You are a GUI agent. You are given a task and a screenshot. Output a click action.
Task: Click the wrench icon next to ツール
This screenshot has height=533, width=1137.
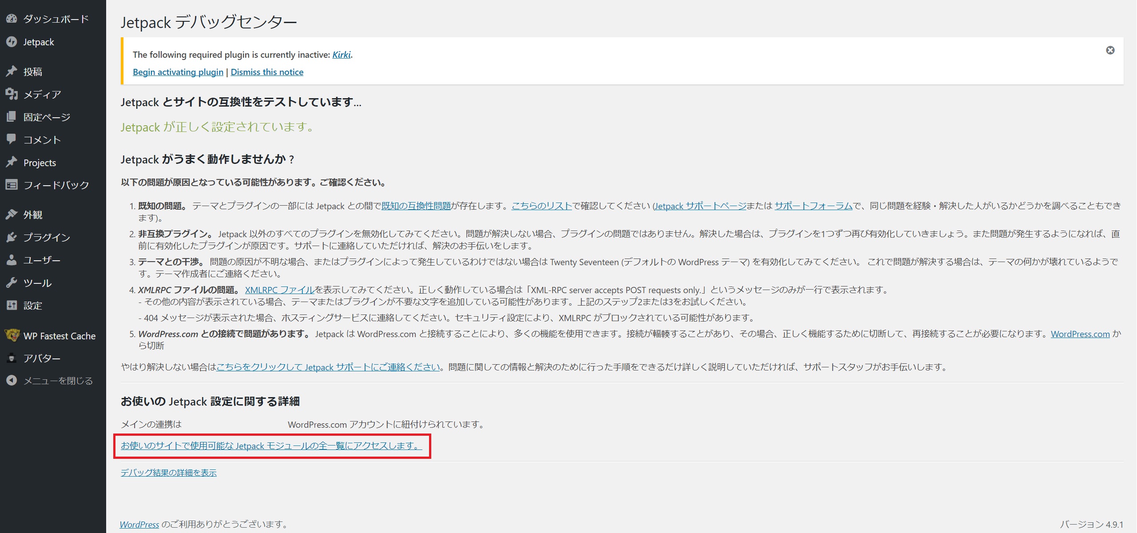(12, 282)
